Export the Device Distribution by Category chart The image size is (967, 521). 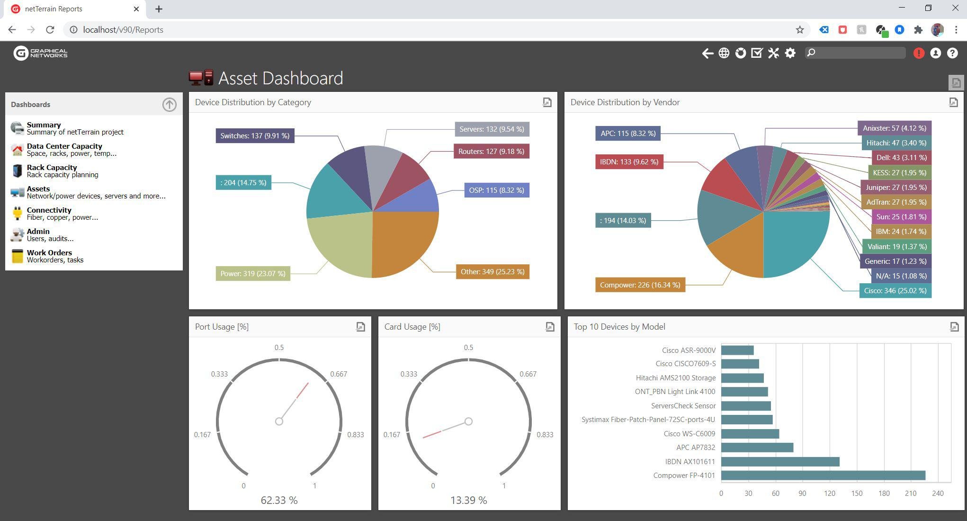click(547, 102)
